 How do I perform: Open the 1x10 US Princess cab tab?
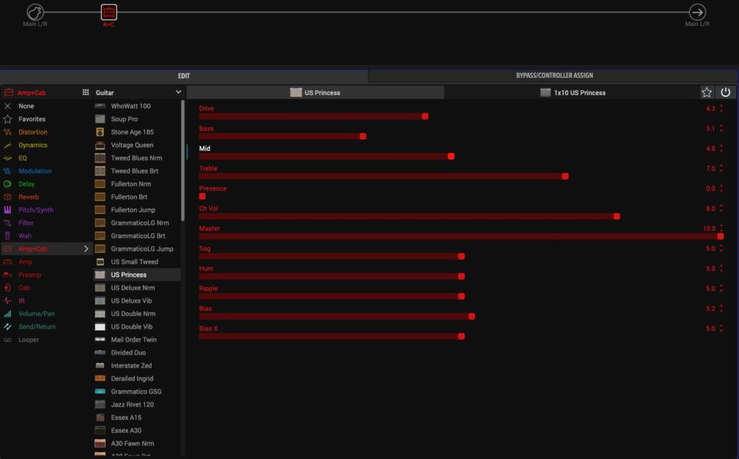point(572,92)
